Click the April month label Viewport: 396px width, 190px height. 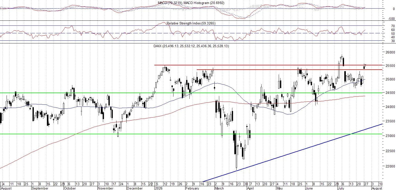[250, 188]
